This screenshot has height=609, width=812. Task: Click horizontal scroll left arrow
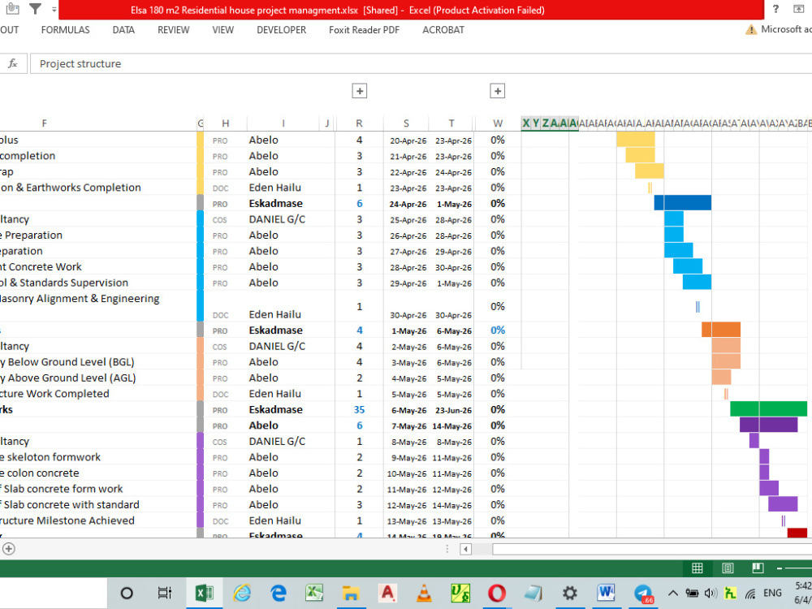click(465, 549)
